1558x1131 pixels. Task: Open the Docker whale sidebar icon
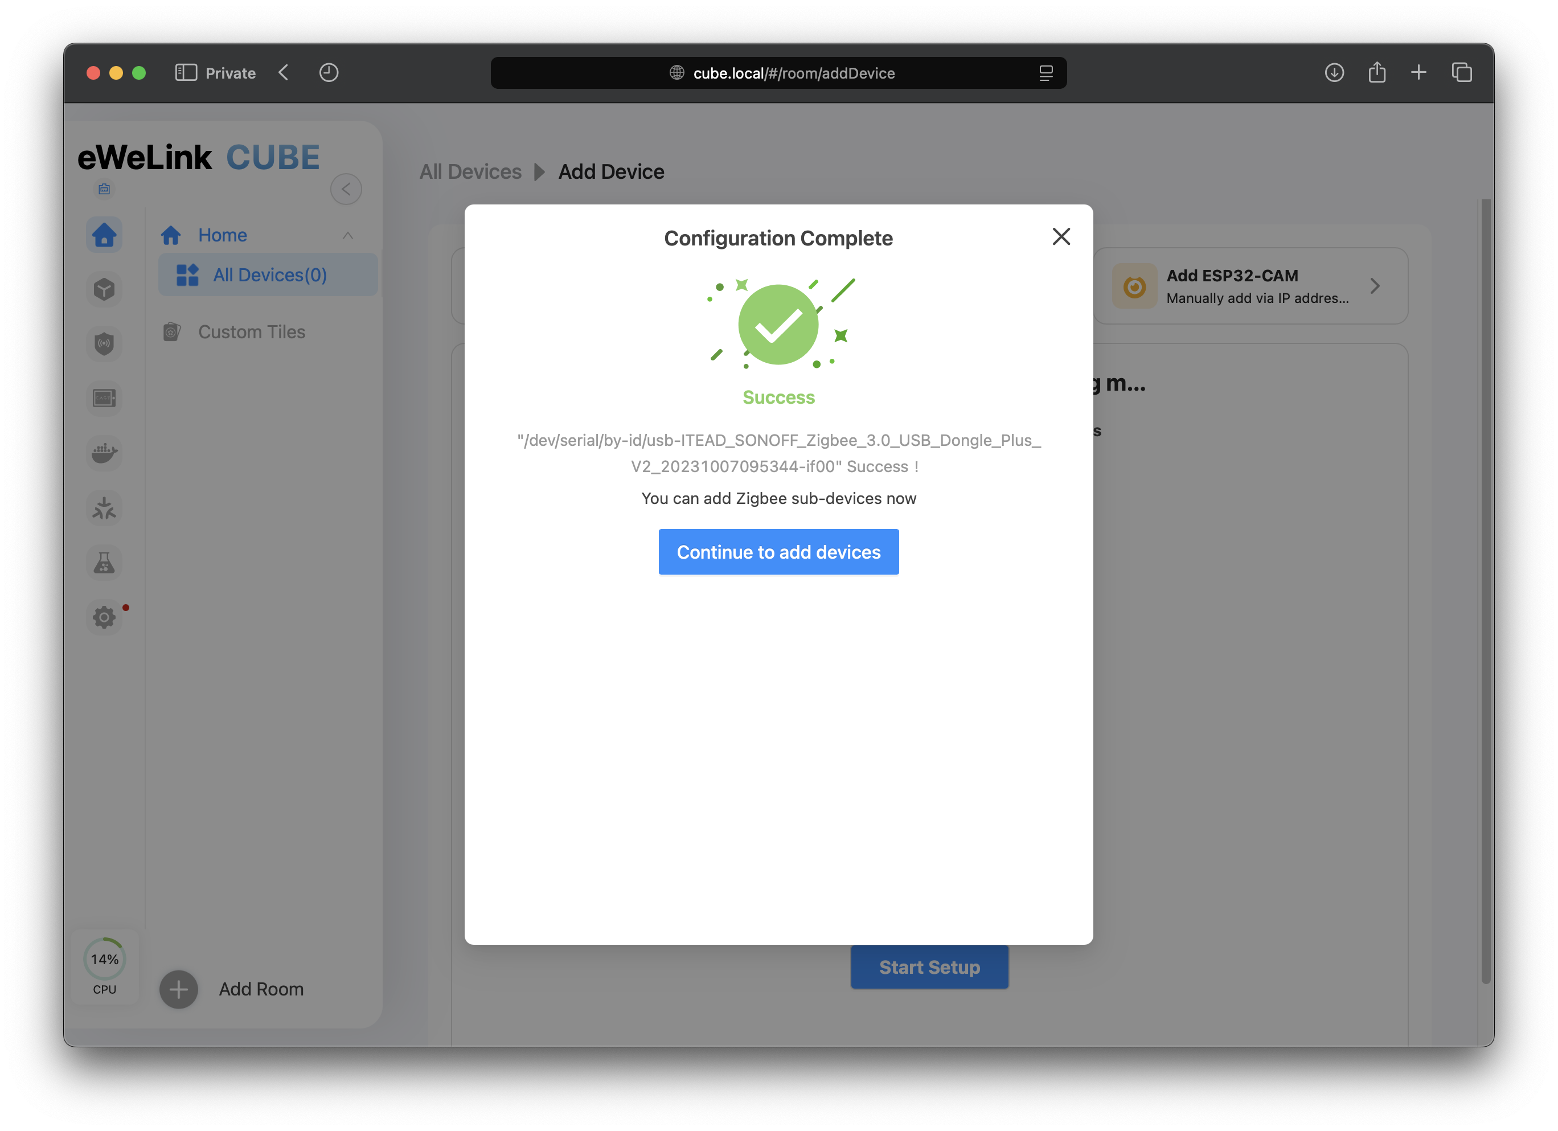[x=104, y=453]
